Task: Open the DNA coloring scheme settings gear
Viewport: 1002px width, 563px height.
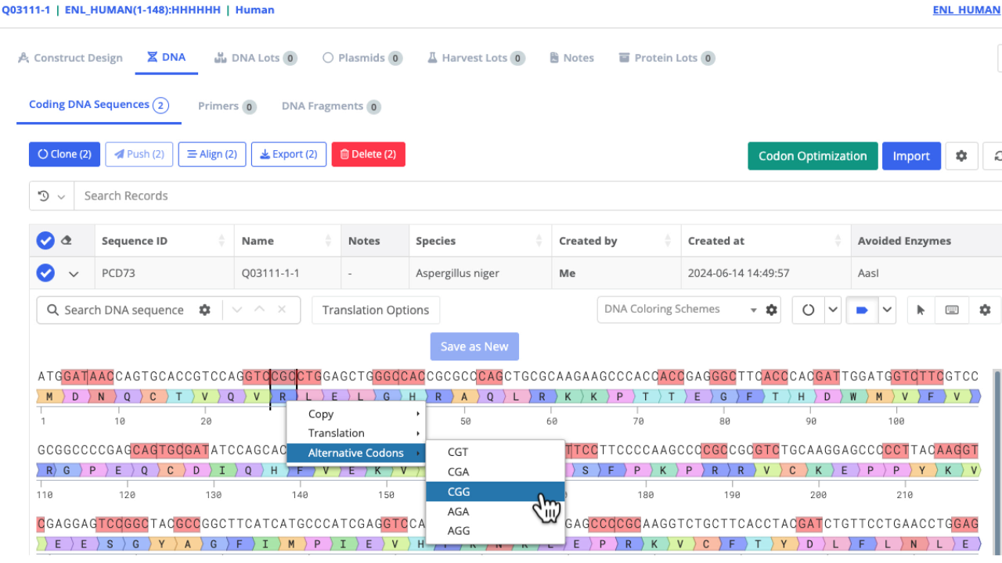Action: coord(771,309)
